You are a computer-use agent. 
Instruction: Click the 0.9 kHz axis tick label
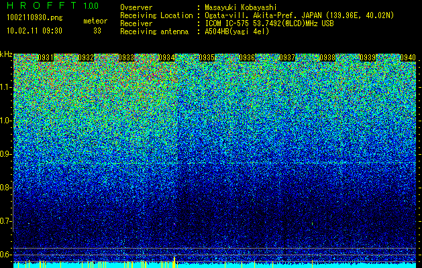point(6,154)
